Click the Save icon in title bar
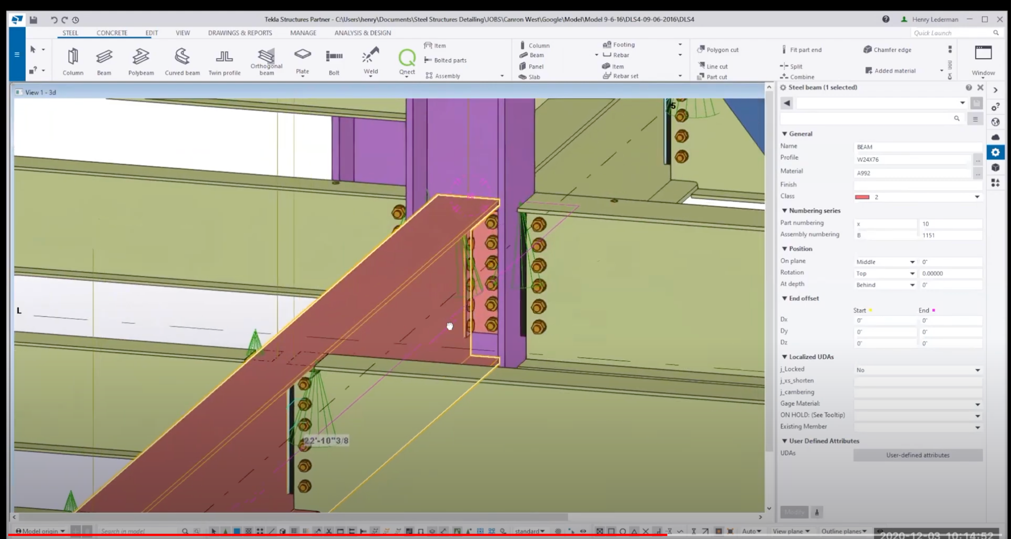 [33, 19]
